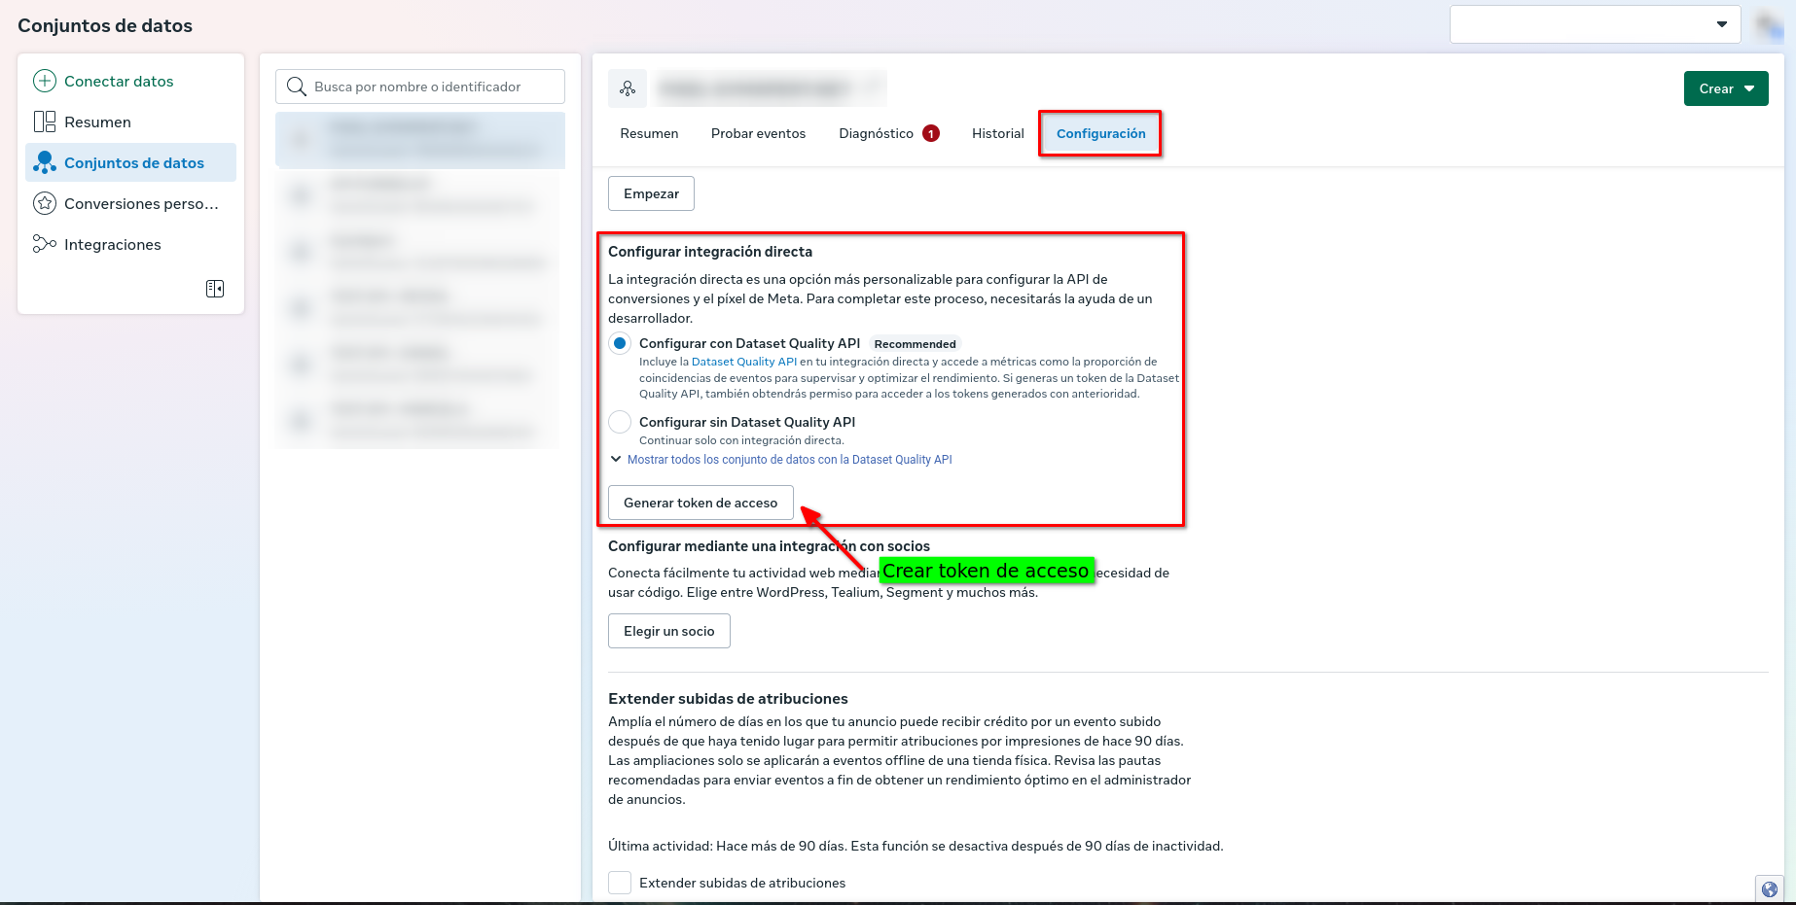Image resolution: width=1796 pixels, height=905 pixels.
Task: Click Generar token de acceso button
Action: (700, 504)
